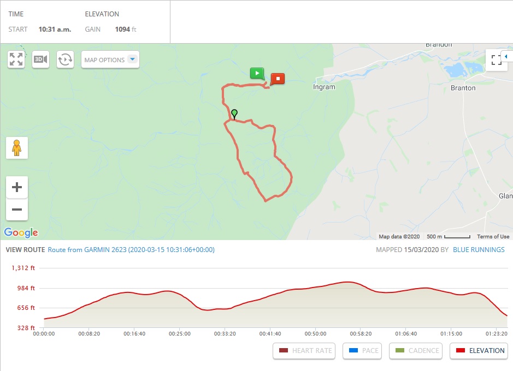Toggle Google fullscreen map view
Screen dimensions: 513x371
(x=496, y=60)
